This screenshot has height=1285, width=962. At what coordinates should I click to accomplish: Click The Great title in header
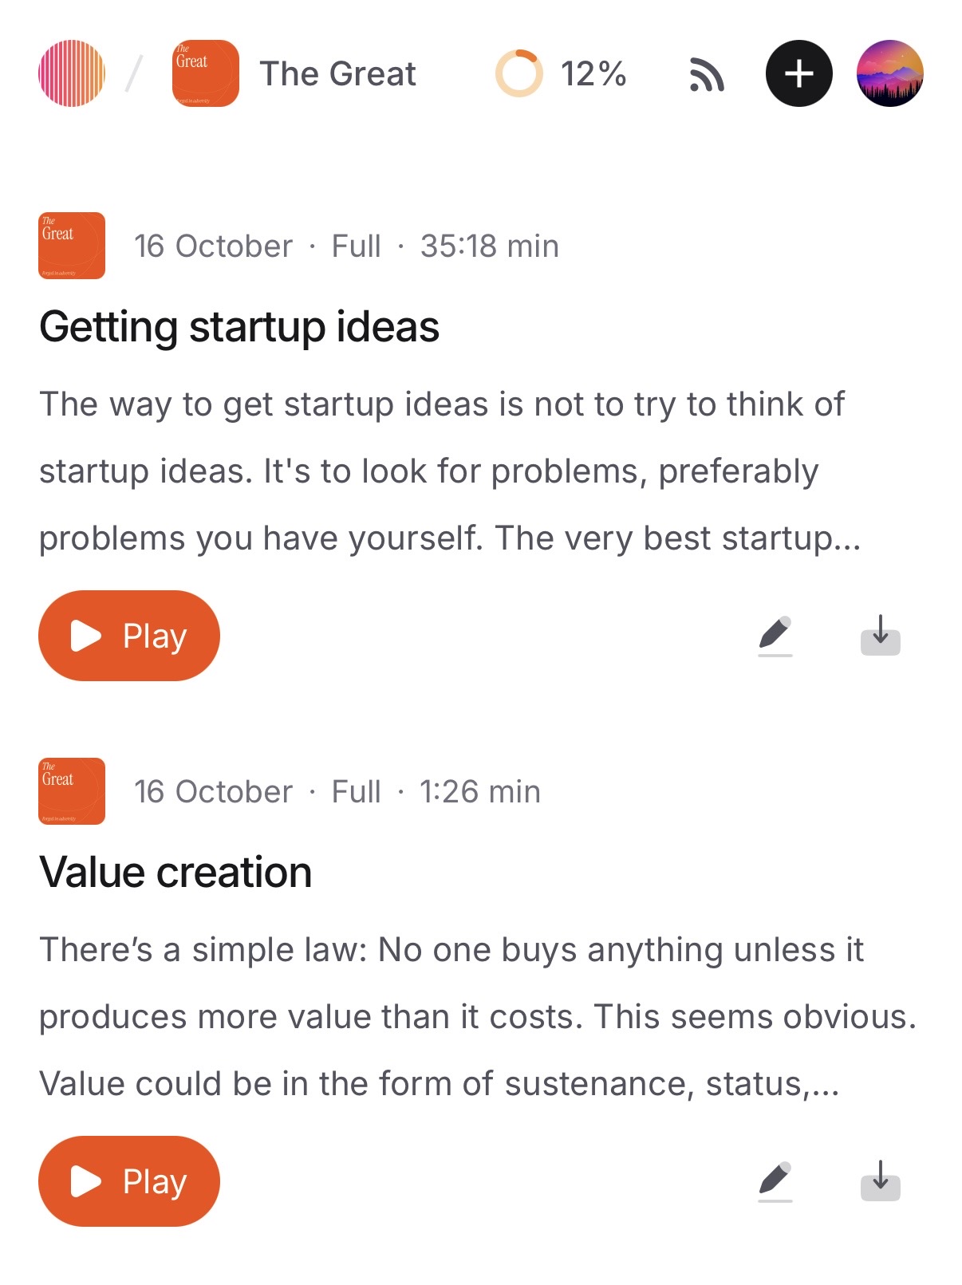point(337,74)
